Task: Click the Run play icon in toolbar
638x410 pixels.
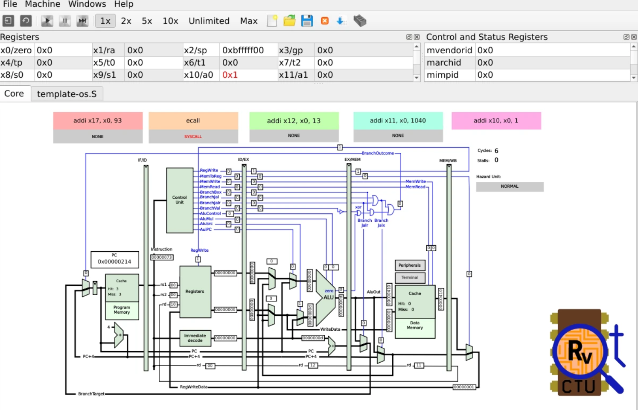Action: click(47, 21)
